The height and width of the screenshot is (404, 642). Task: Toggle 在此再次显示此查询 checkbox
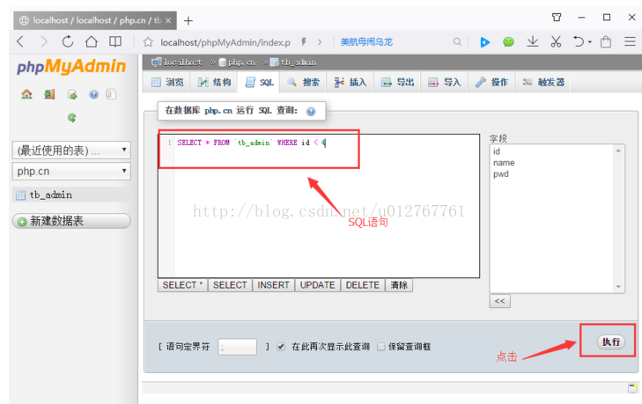pyautogui.click(x=281, y=347)
